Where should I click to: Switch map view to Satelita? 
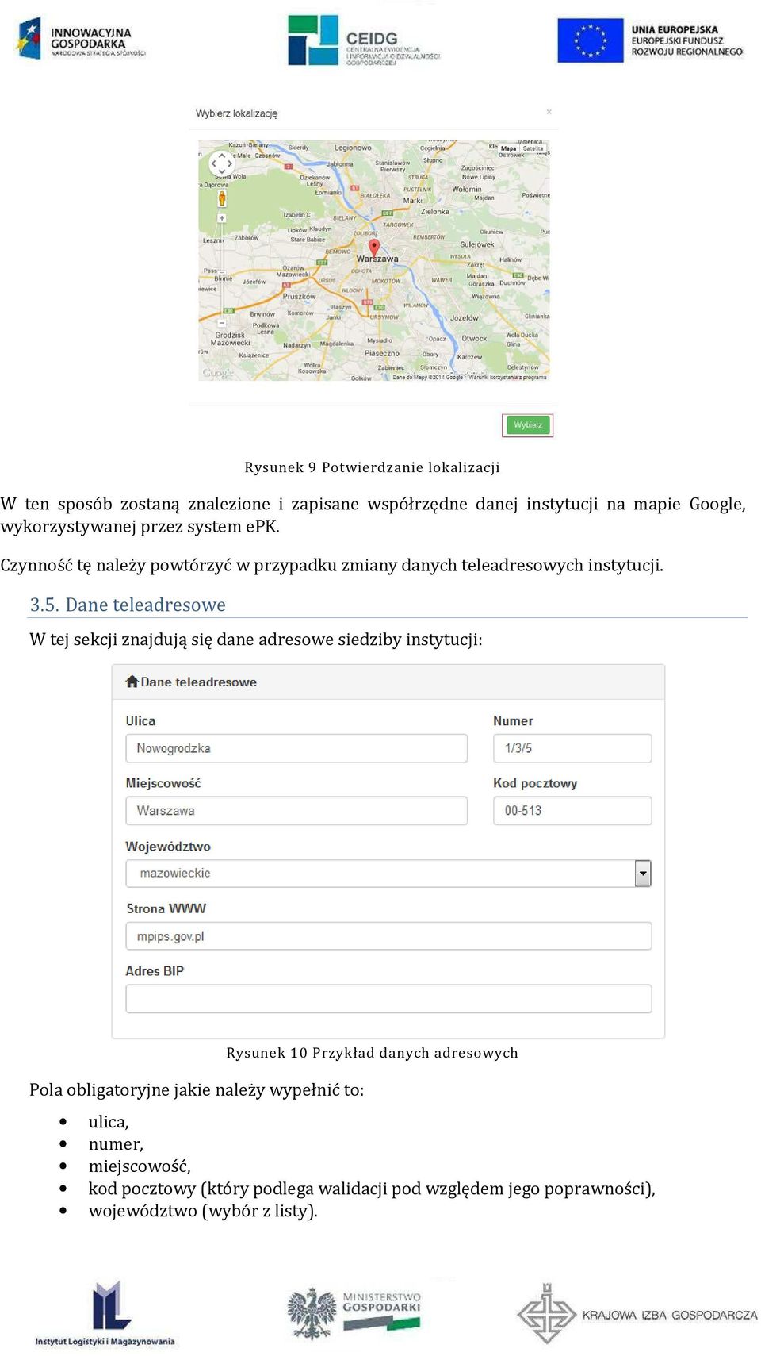point(533,148)
